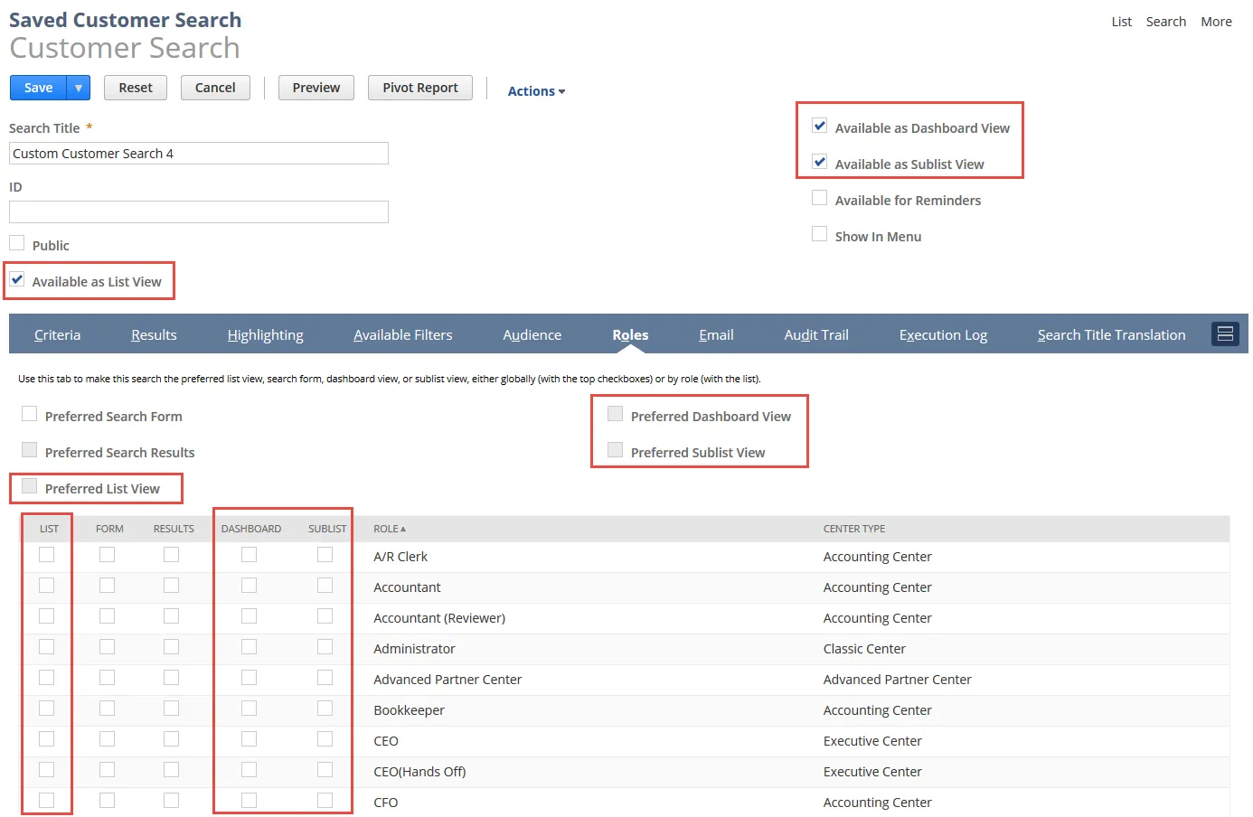Expand the Actions dropdown
Screen dimensions: 1253x817
535,90
